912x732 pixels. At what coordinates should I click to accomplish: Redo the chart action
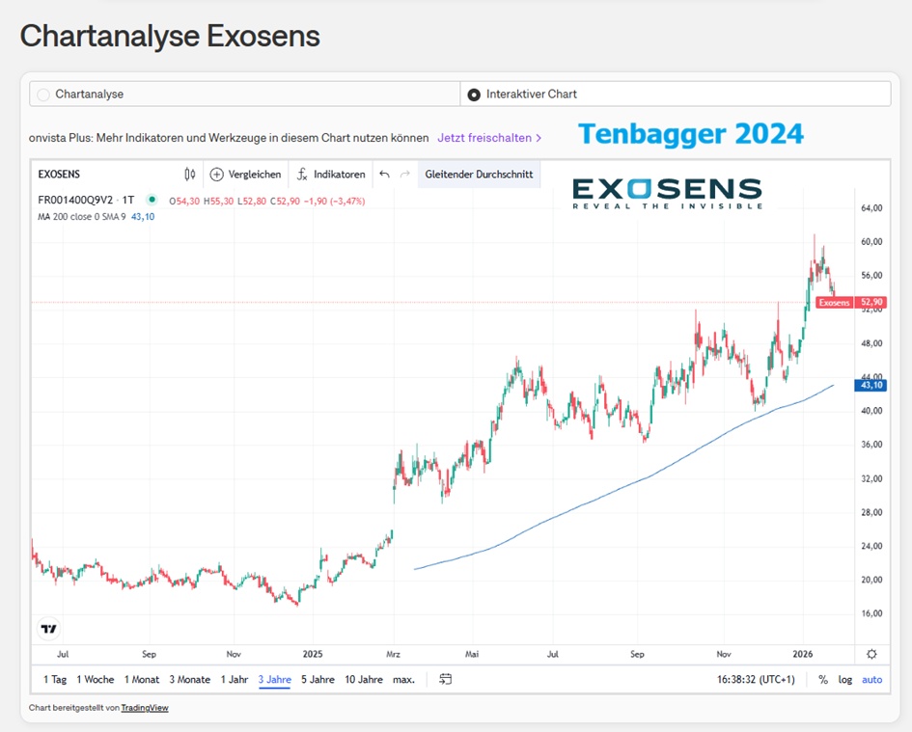coord(404,175)
